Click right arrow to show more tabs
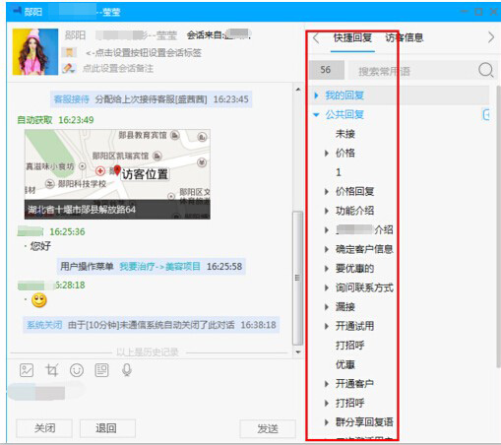The image size is (501, 445). (x=491, y=37)
